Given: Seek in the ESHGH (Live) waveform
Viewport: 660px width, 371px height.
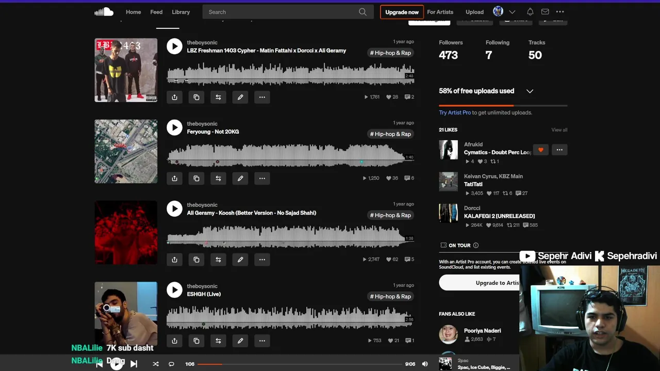Looking at the screenshot, I should pos(290,317).
